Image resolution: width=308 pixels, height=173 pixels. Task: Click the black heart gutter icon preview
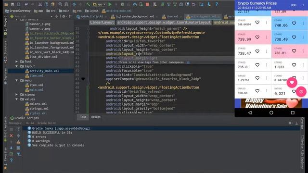[83, 79]
